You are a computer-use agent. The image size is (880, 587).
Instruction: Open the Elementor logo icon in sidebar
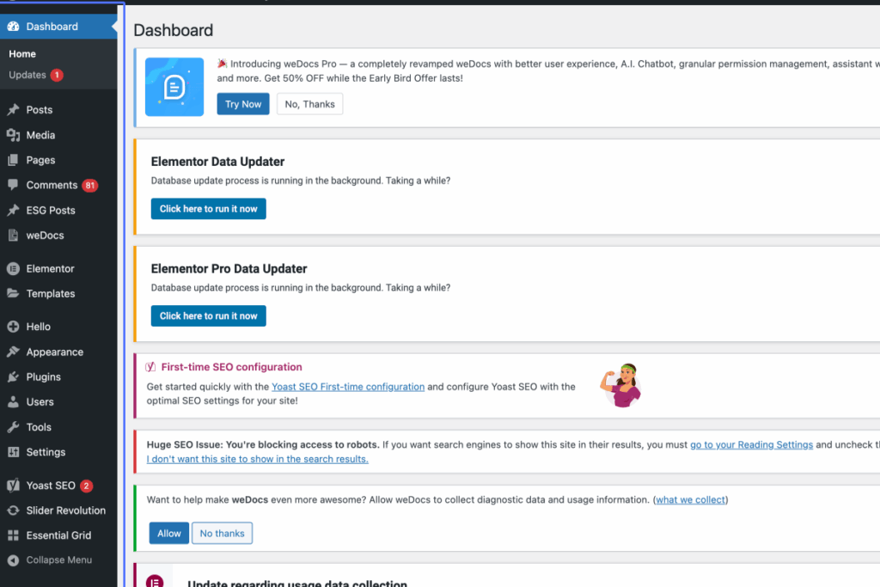point(14,268)
